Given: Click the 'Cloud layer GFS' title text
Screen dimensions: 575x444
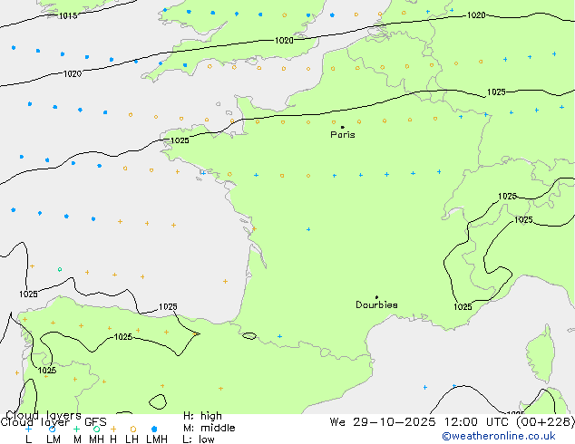Looking at the screenshot, I should coord(54,422).
